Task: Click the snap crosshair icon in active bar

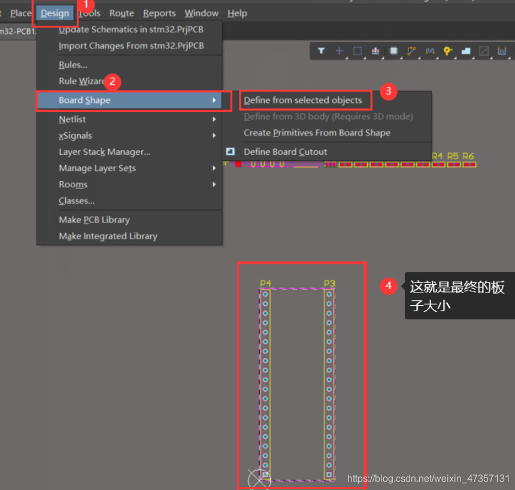Action: tap(340, 51)
